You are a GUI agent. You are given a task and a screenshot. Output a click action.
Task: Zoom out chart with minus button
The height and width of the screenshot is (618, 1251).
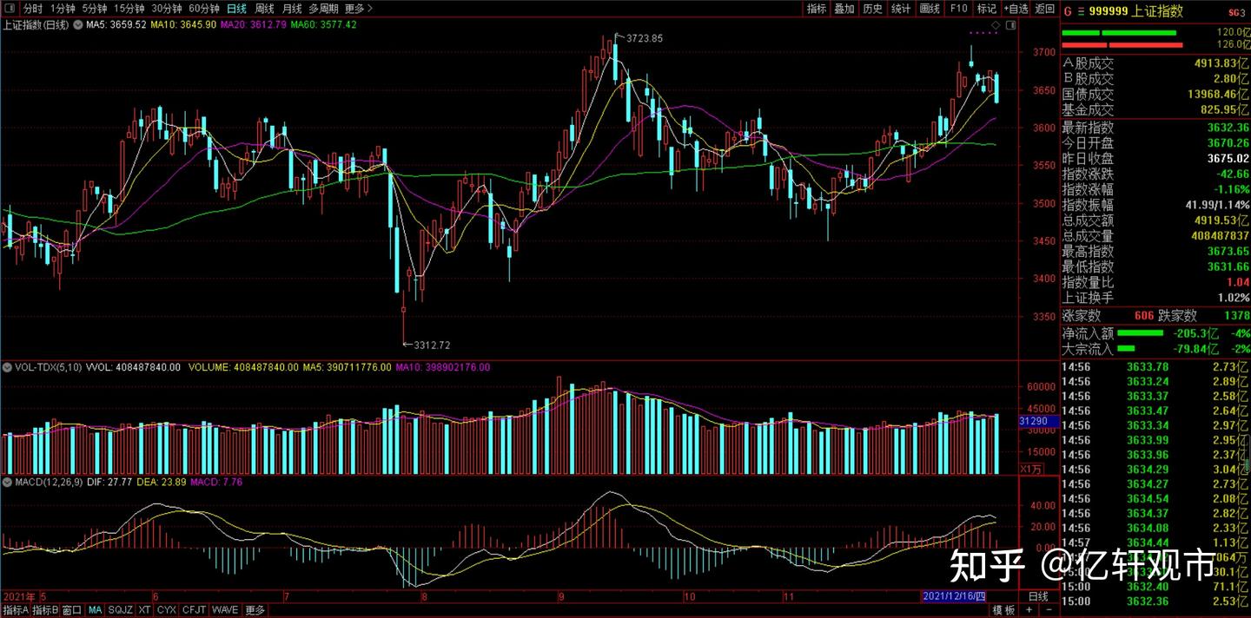(x=1049, y=610)
